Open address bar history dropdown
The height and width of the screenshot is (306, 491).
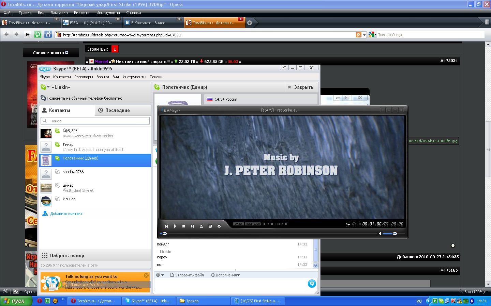[x=364, y=35]
